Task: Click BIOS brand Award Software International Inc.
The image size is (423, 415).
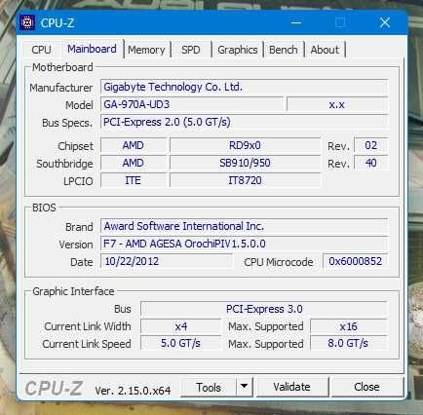Action: tap(244, 226)
